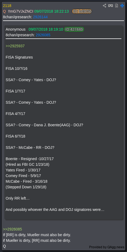The height and width of the screenshot is (252, 127).
Task: Open the VR goggles view icon
Action: 110,6
